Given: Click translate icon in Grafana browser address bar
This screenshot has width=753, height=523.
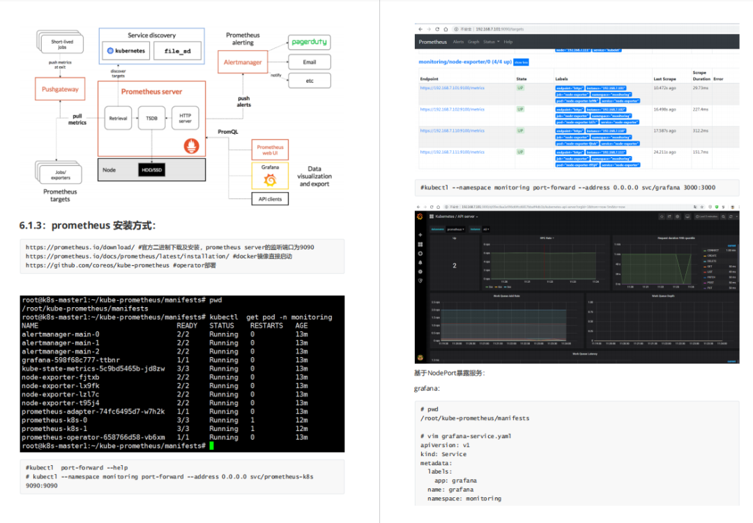Looking at the screenshot, I should coord(695,207).
